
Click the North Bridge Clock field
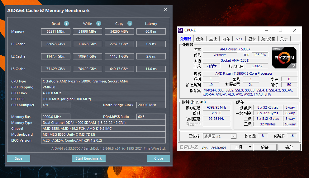151,105
